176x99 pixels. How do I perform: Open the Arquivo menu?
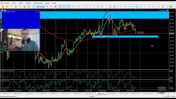click(7, 3)
